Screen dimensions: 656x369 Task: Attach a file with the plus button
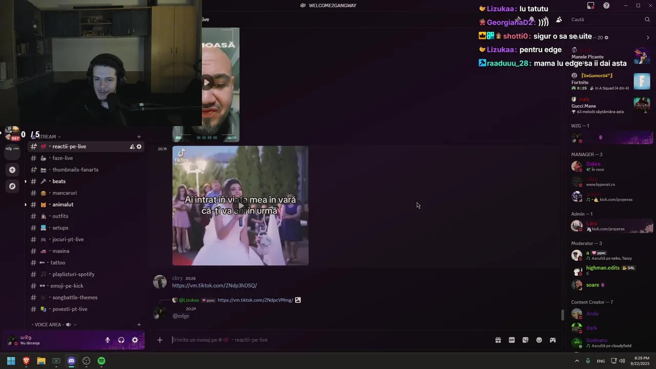click(160, 340)
